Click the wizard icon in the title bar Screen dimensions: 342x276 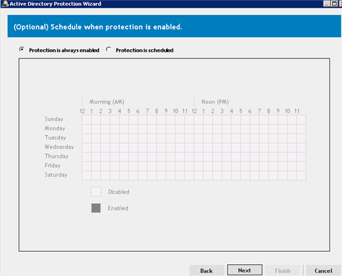[x=5, y=4]
